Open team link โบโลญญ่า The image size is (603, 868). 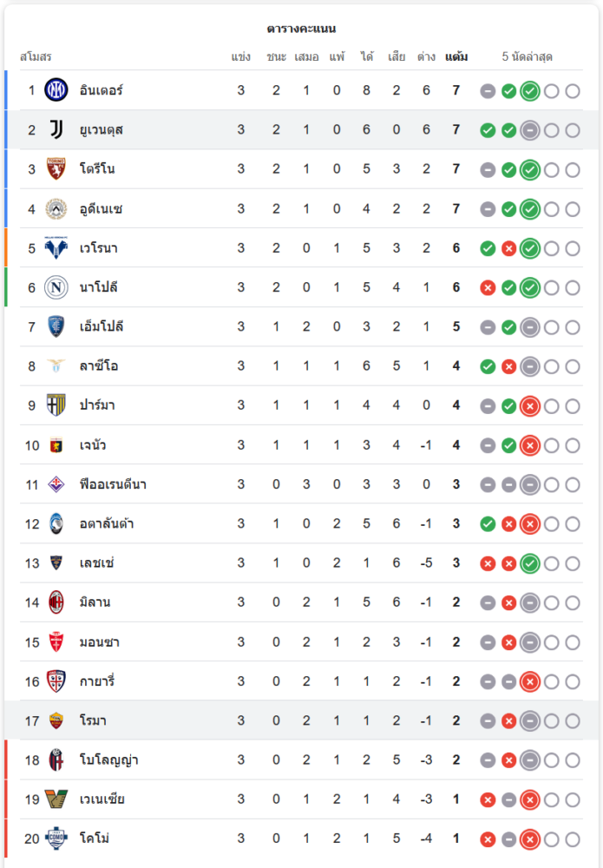click(108, 760)
